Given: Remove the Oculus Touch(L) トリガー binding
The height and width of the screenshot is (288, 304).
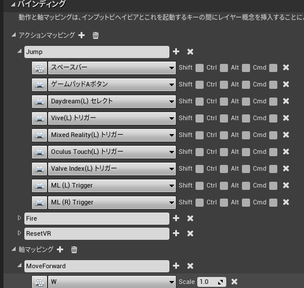Looking at the screenshot, I should pyautogui.click(x=286, y=152).
